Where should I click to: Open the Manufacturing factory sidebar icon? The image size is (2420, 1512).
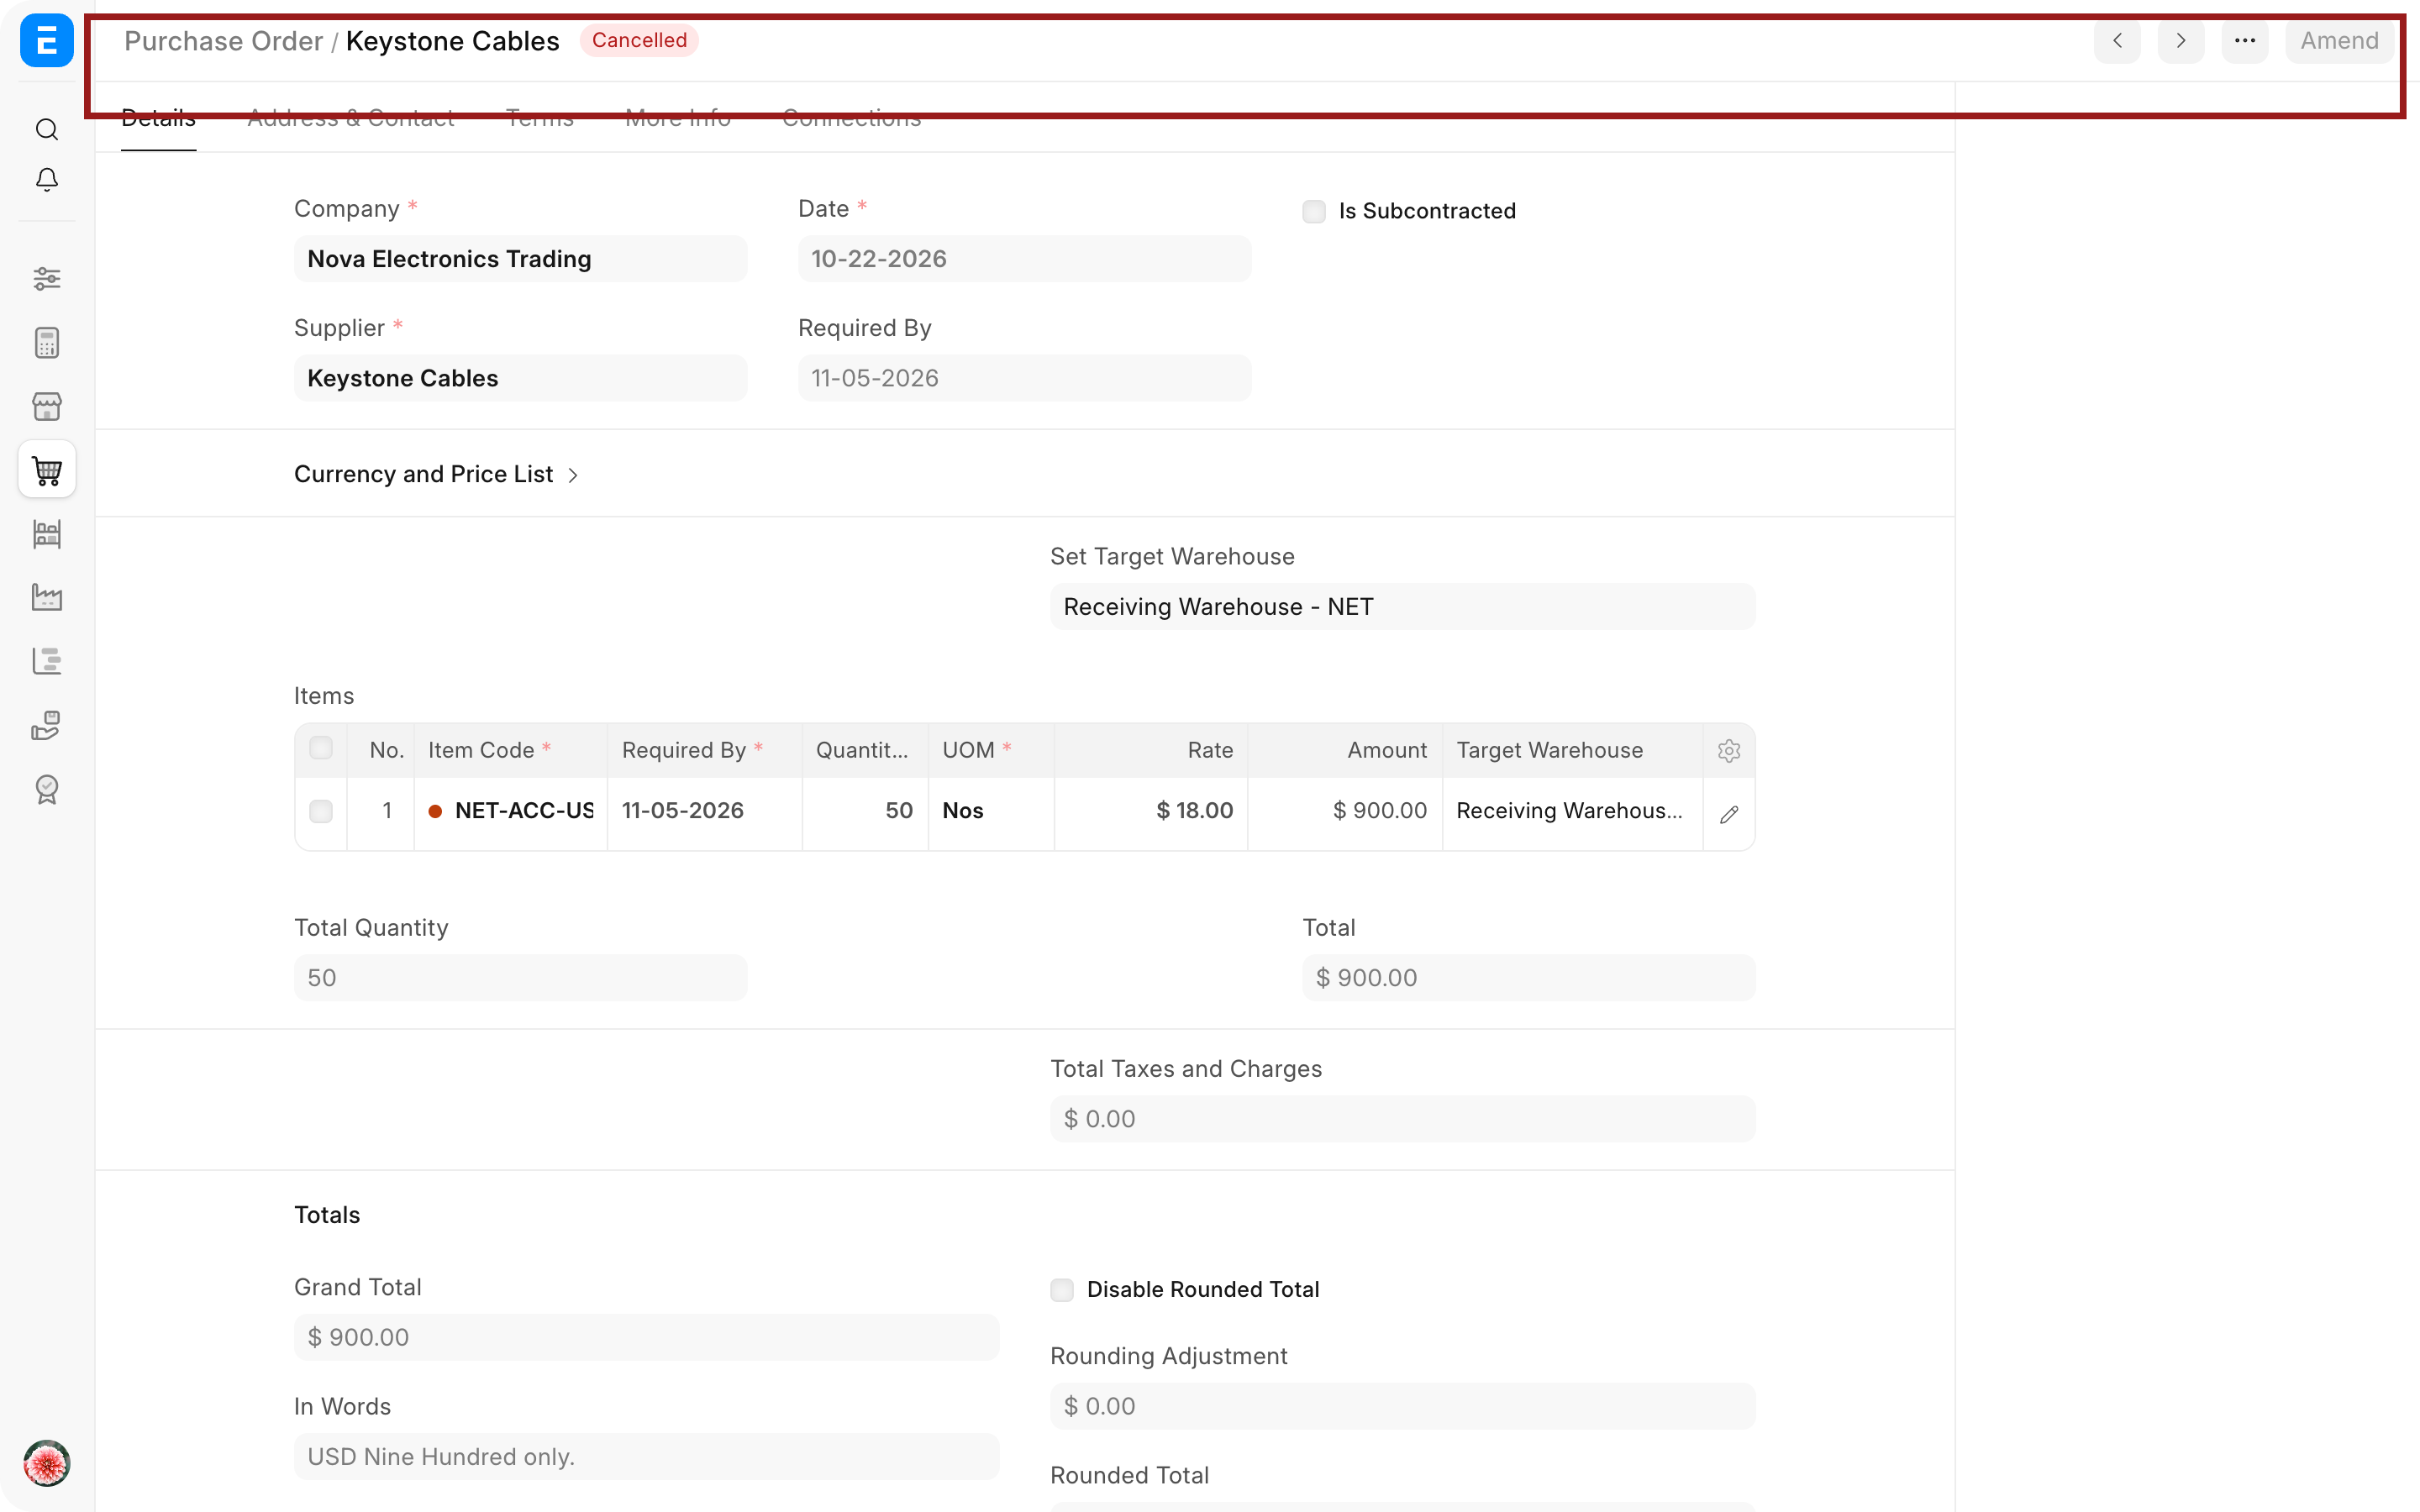click(x=47, y=598)
